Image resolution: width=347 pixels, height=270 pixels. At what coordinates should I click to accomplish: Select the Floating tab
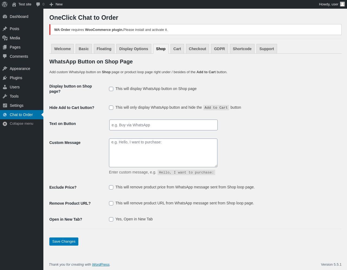point(104,49)
